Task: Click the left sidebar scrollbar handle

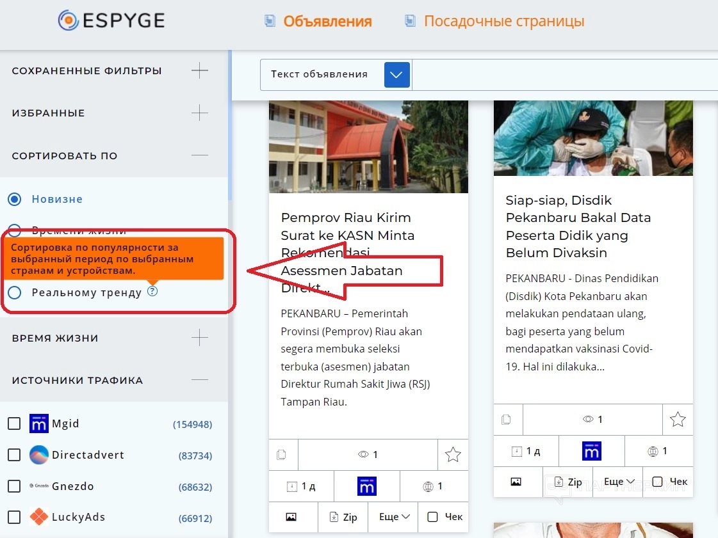Action: [230, 125]
